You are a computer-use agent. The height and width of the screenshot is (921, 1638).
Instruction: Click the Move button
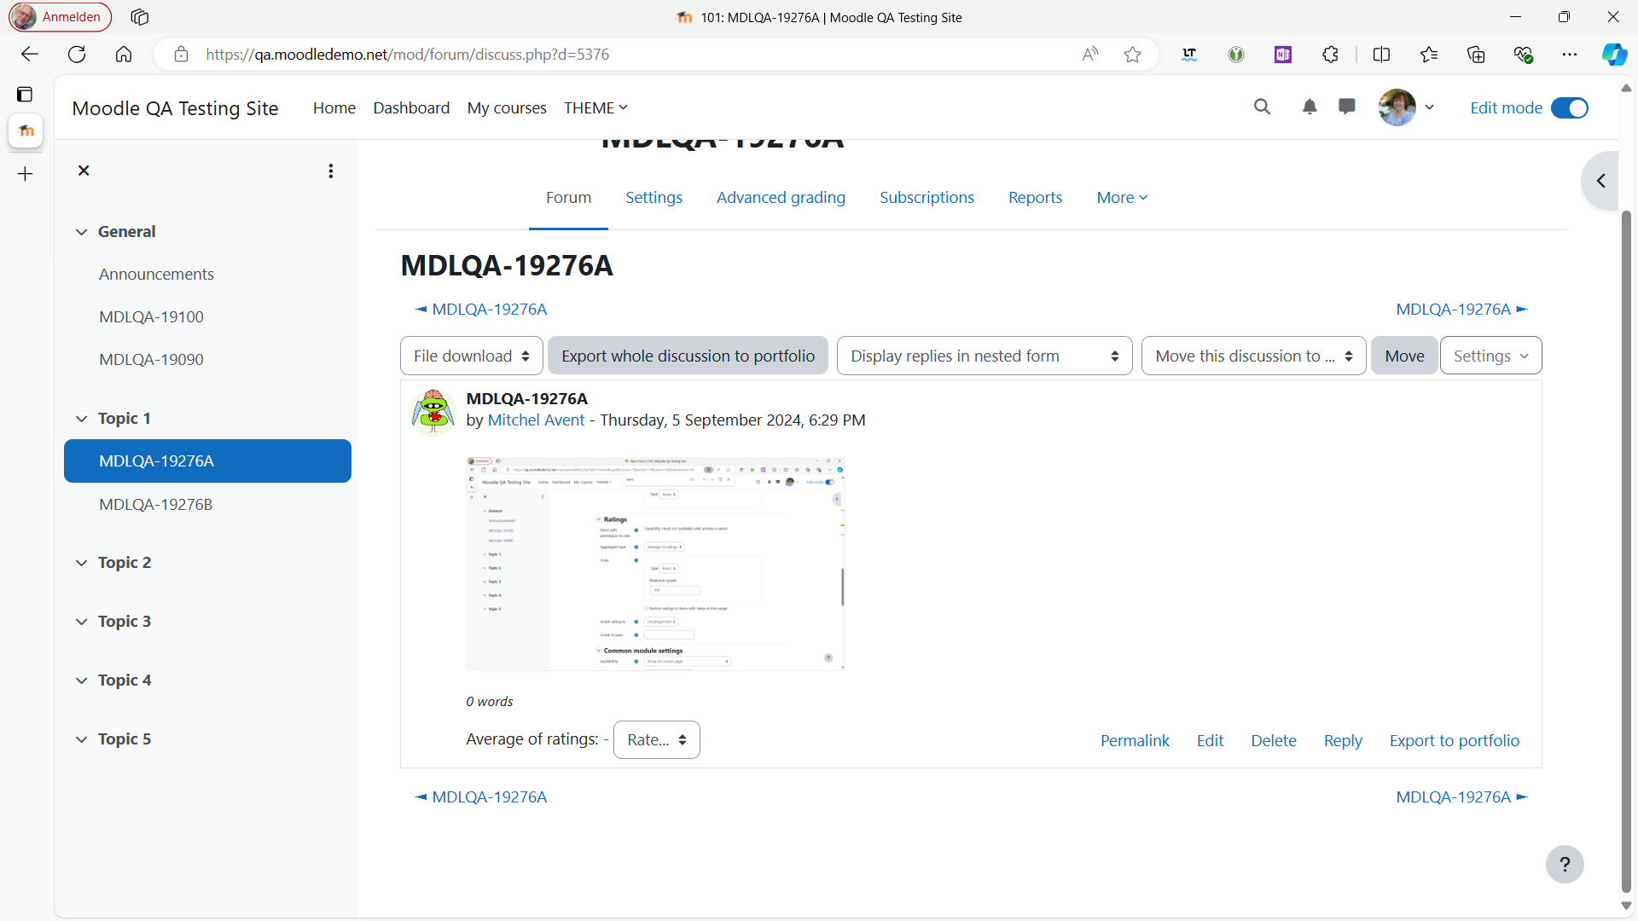(x=1404, y=356)
